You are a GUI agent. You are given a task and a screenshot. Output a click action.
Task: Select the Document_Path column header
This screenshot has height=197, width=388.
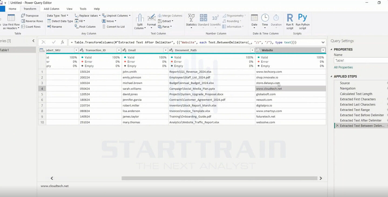click(x=212, y=50)
